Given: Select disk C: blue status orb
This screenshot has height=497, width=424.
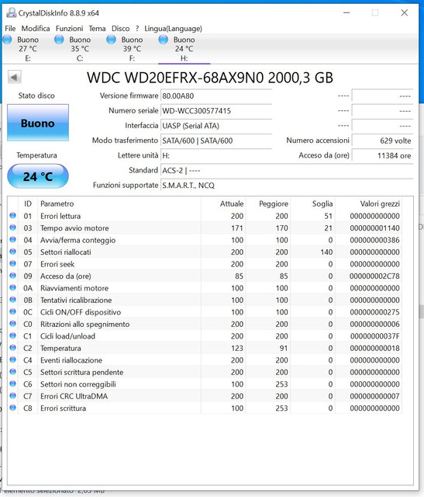Looking at the screenshot, I should click(x=59, y=40).
